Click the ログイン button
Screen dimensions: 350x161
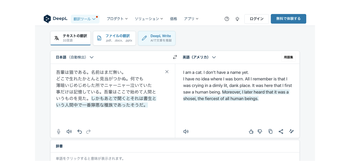coord(256,19)
